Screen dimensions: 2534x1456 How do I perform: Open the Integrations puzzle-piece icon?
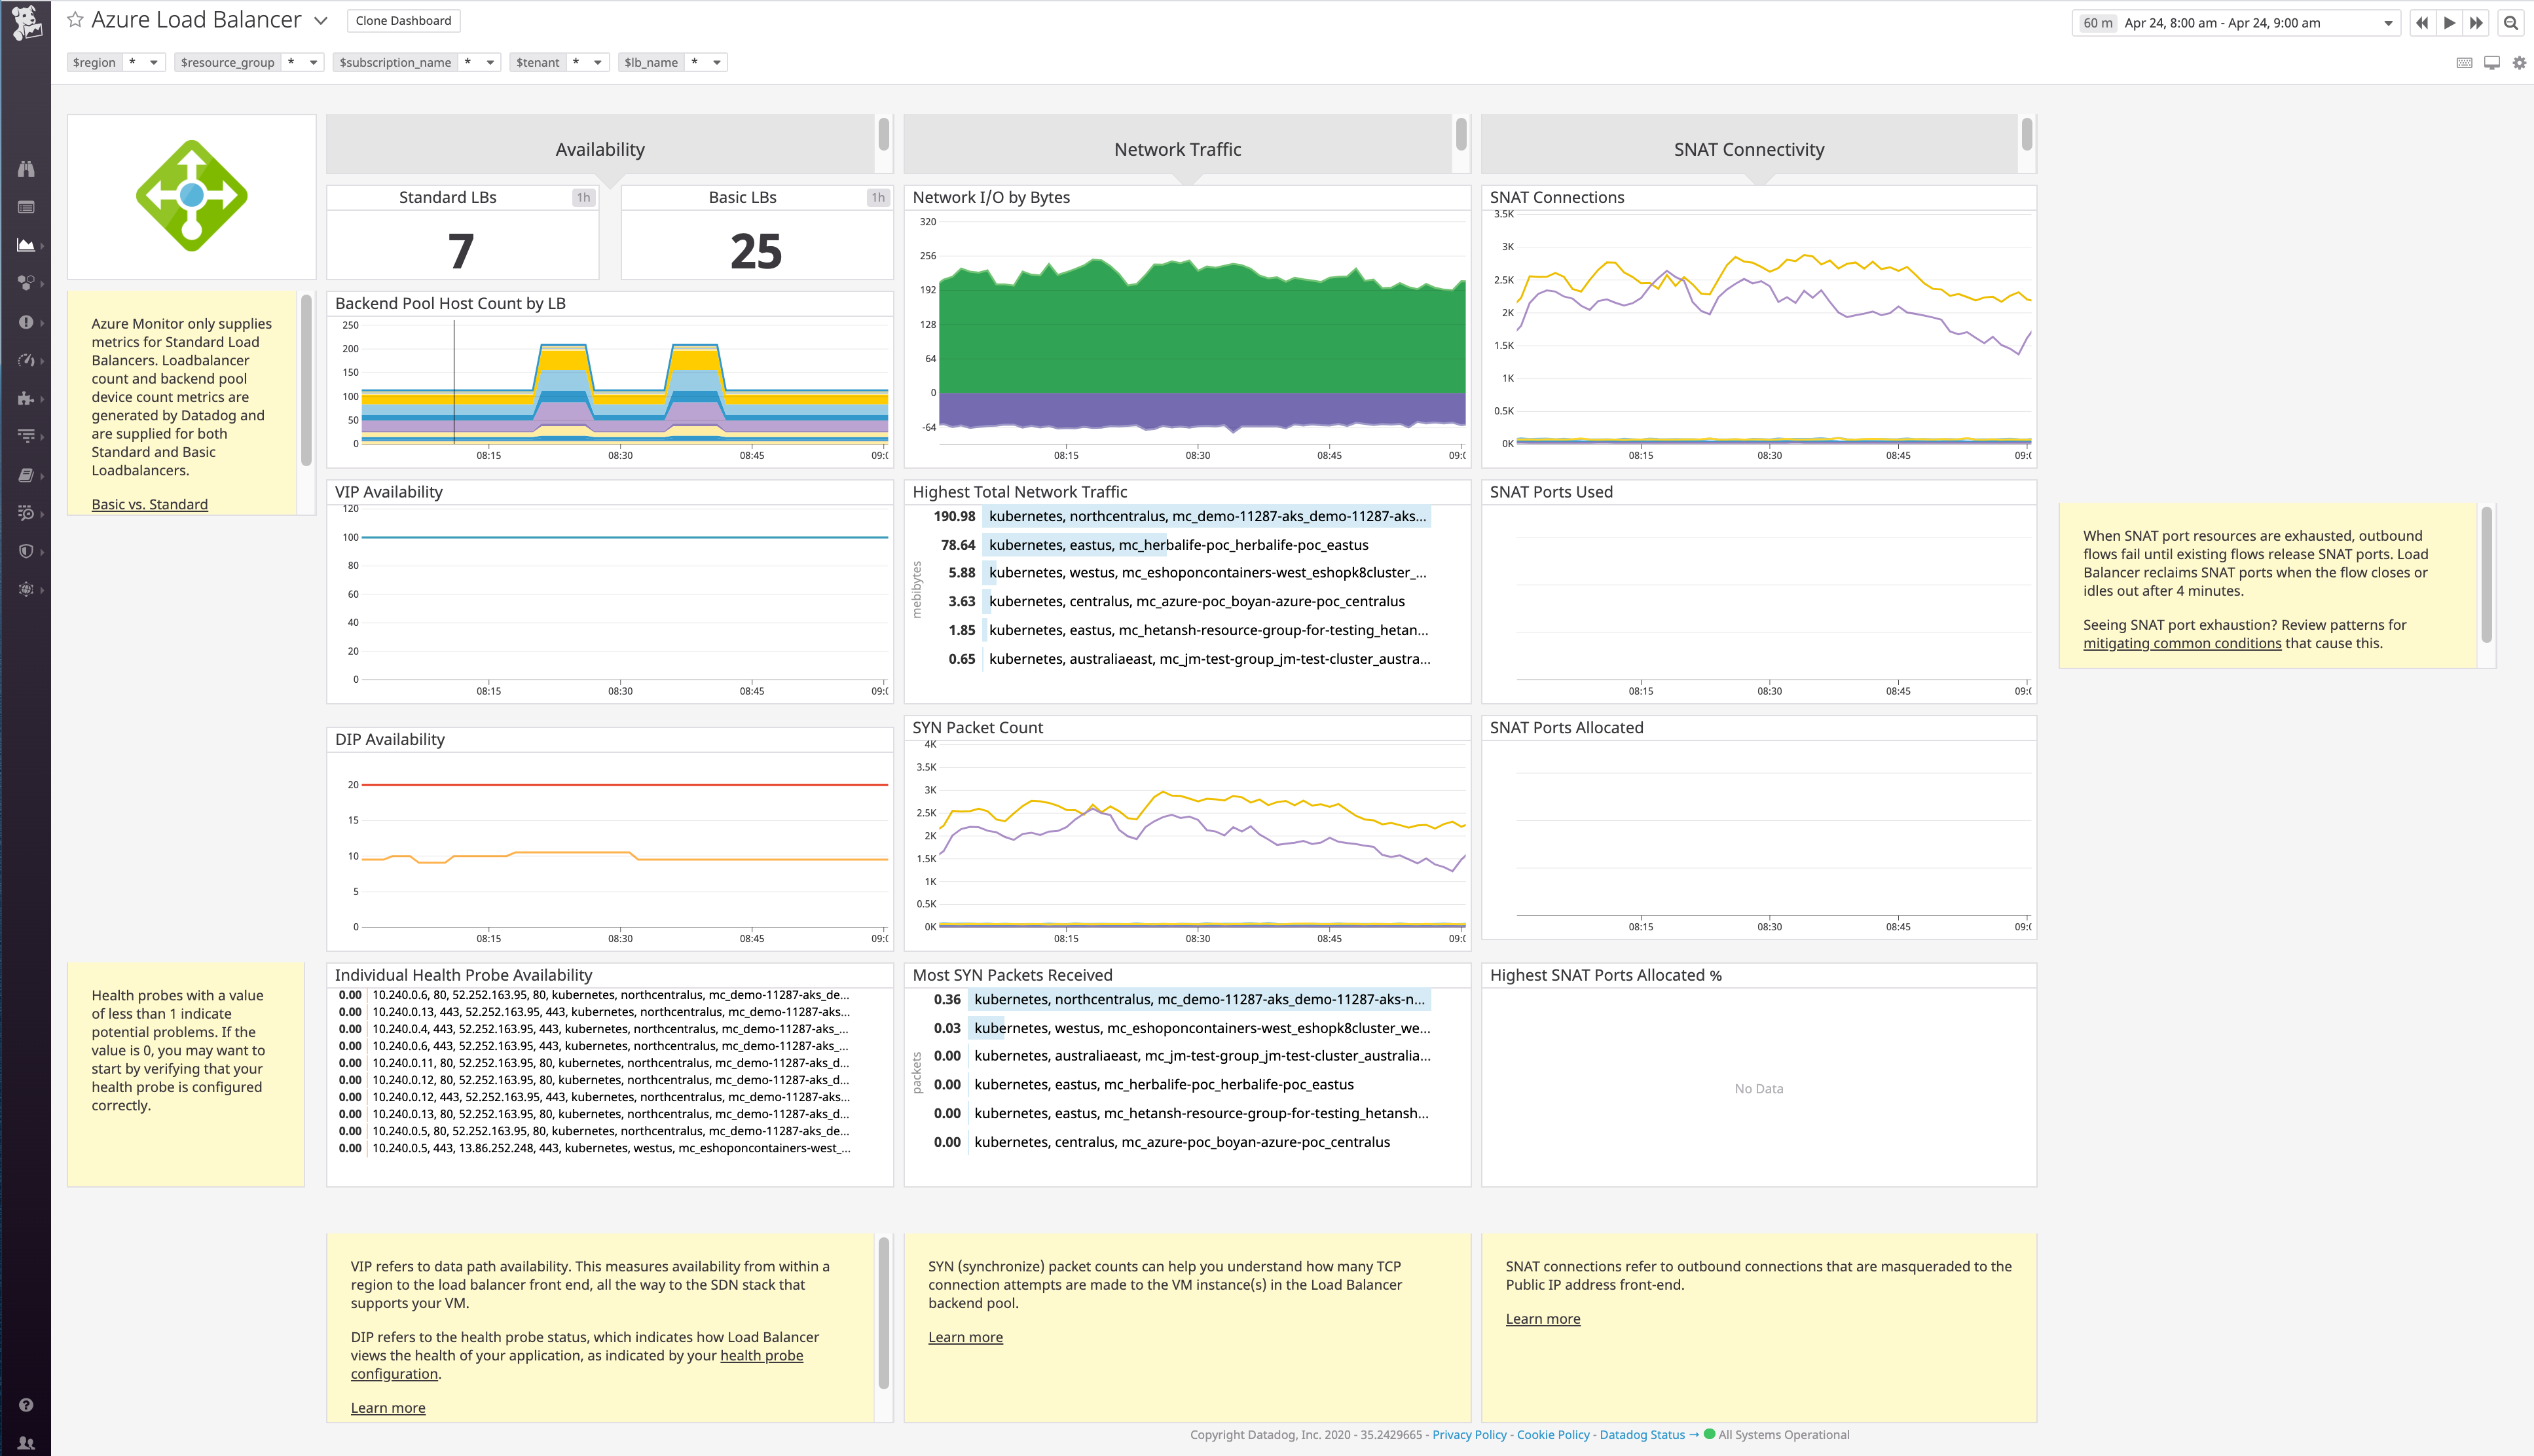pos(27,398)
